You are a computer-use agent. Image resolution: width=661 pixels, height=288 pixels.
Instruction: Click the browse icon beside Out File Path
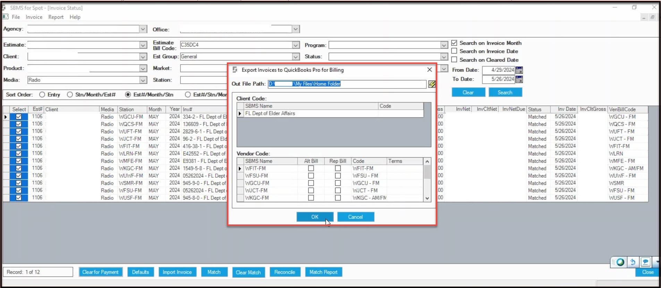432,84
